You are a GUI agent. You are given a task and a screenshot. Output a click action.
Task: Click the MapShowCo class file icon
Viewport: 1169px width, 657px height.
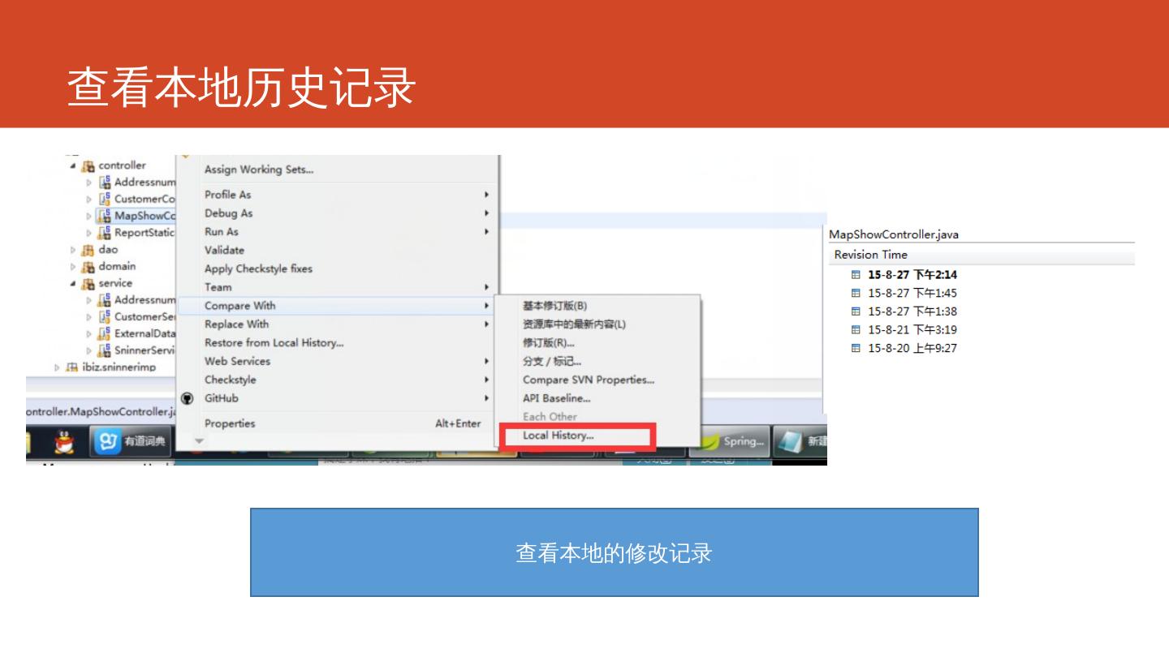pos(105,216)
